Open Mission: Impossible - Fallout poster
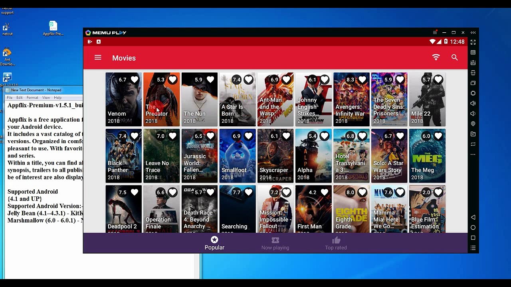The height and width of the screenshot is (287, 511). point(275,209)
